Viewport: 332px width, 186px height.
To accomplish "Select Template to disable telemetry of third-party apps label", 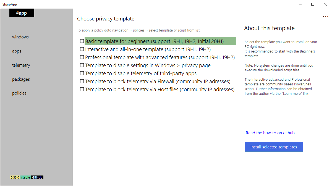I will pos(141,74).
